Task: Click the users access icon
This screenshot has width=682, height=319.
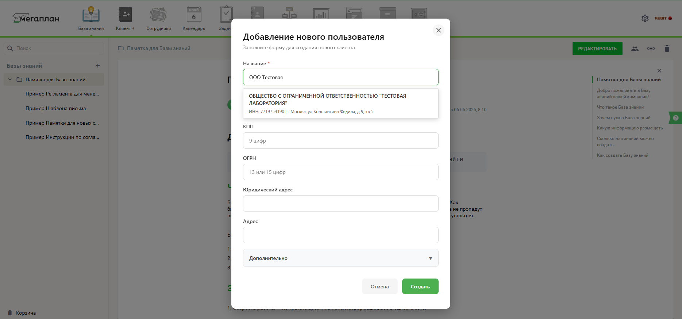Action: 635,48
